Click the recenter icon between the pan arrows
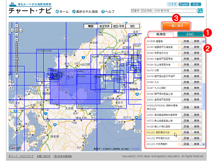213x161 pixels. 17,30
